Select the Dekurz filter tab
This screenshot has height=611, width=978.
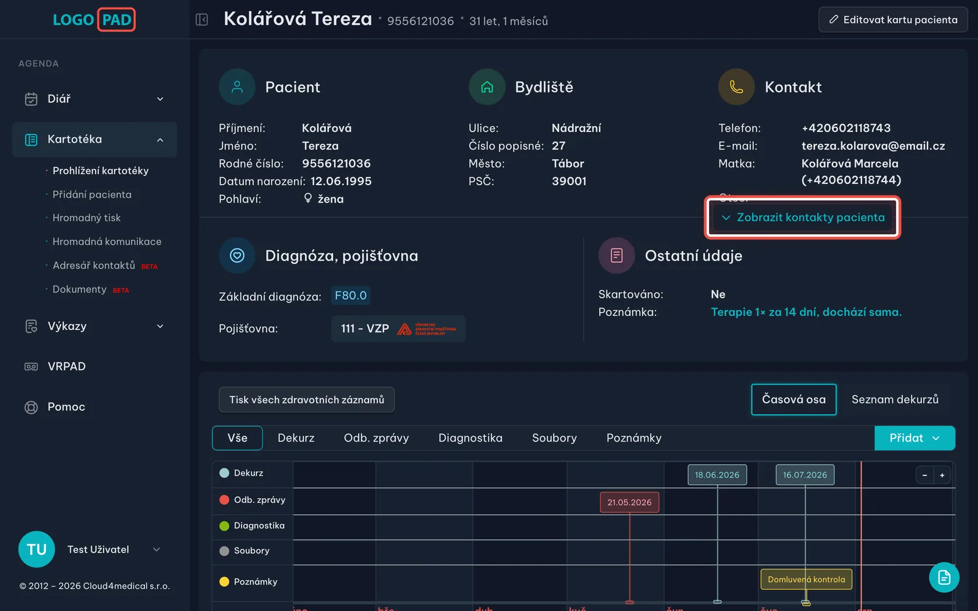pos(296,438)
